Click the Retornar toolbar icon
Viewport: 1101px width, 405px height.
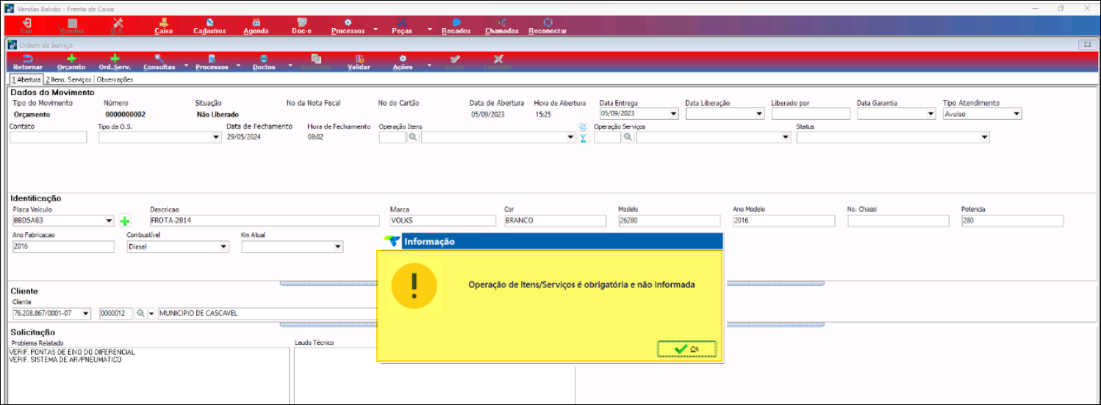click(x=28, y=62)
